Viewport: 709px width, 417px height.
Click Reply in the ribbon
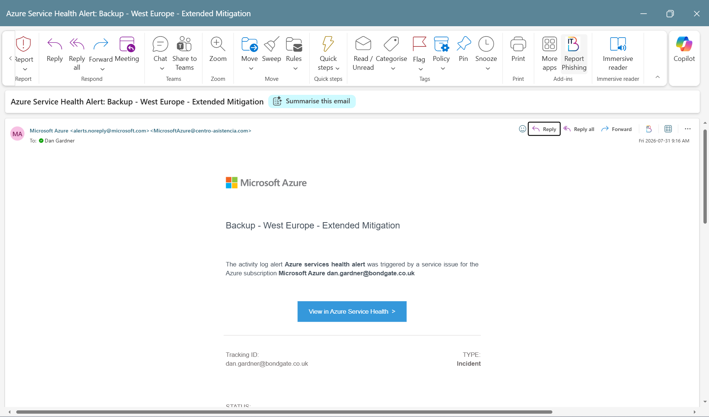(x=55, y=49)
